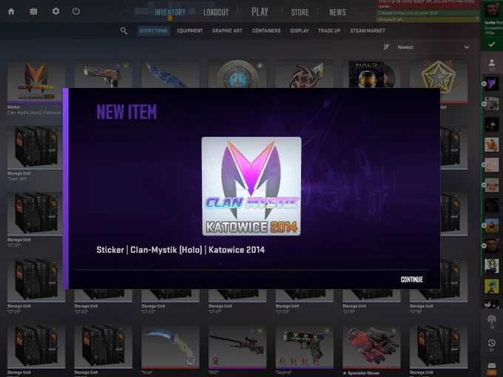Open the STEAM MARKET section
The image size is (503, 377).
click(368, 31)
